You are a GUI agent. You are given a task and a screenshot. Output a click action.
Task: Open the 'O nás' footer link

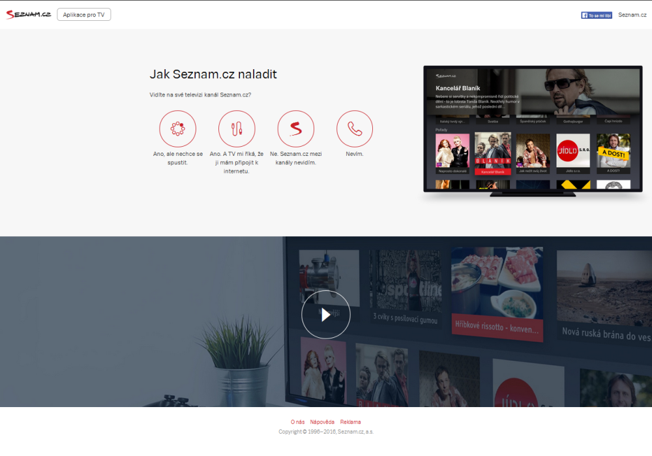297,422
